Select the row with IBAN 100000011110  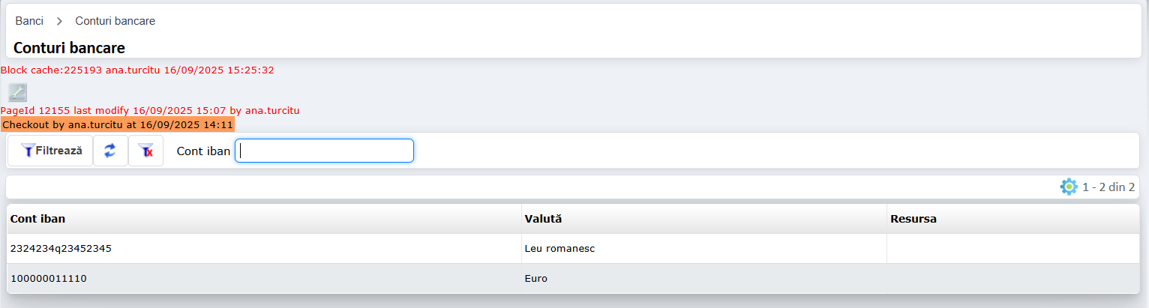[49, 279]
